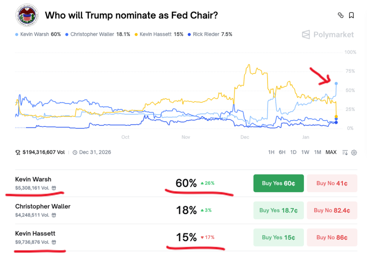This screenshot has width=367, height=257.
Task: Toggle the Kevin Hassett yellow legend entry
Action: 159,34
